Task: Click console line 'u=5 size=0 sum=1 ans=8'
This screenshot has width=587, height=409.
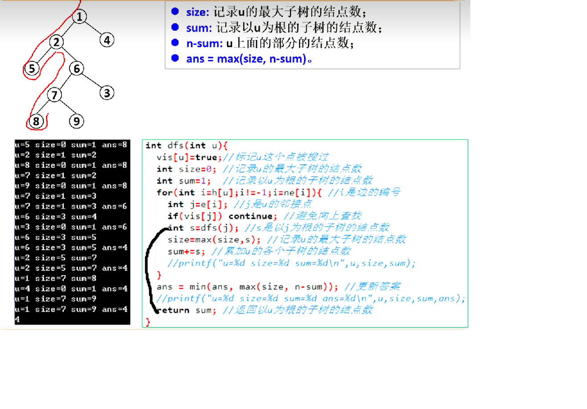Action: pos(71,145)
